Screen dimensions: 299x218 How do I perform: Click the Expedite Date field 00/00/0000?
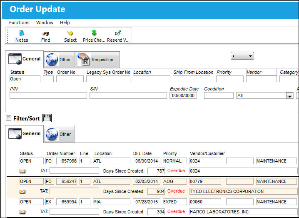coord(183,95)
